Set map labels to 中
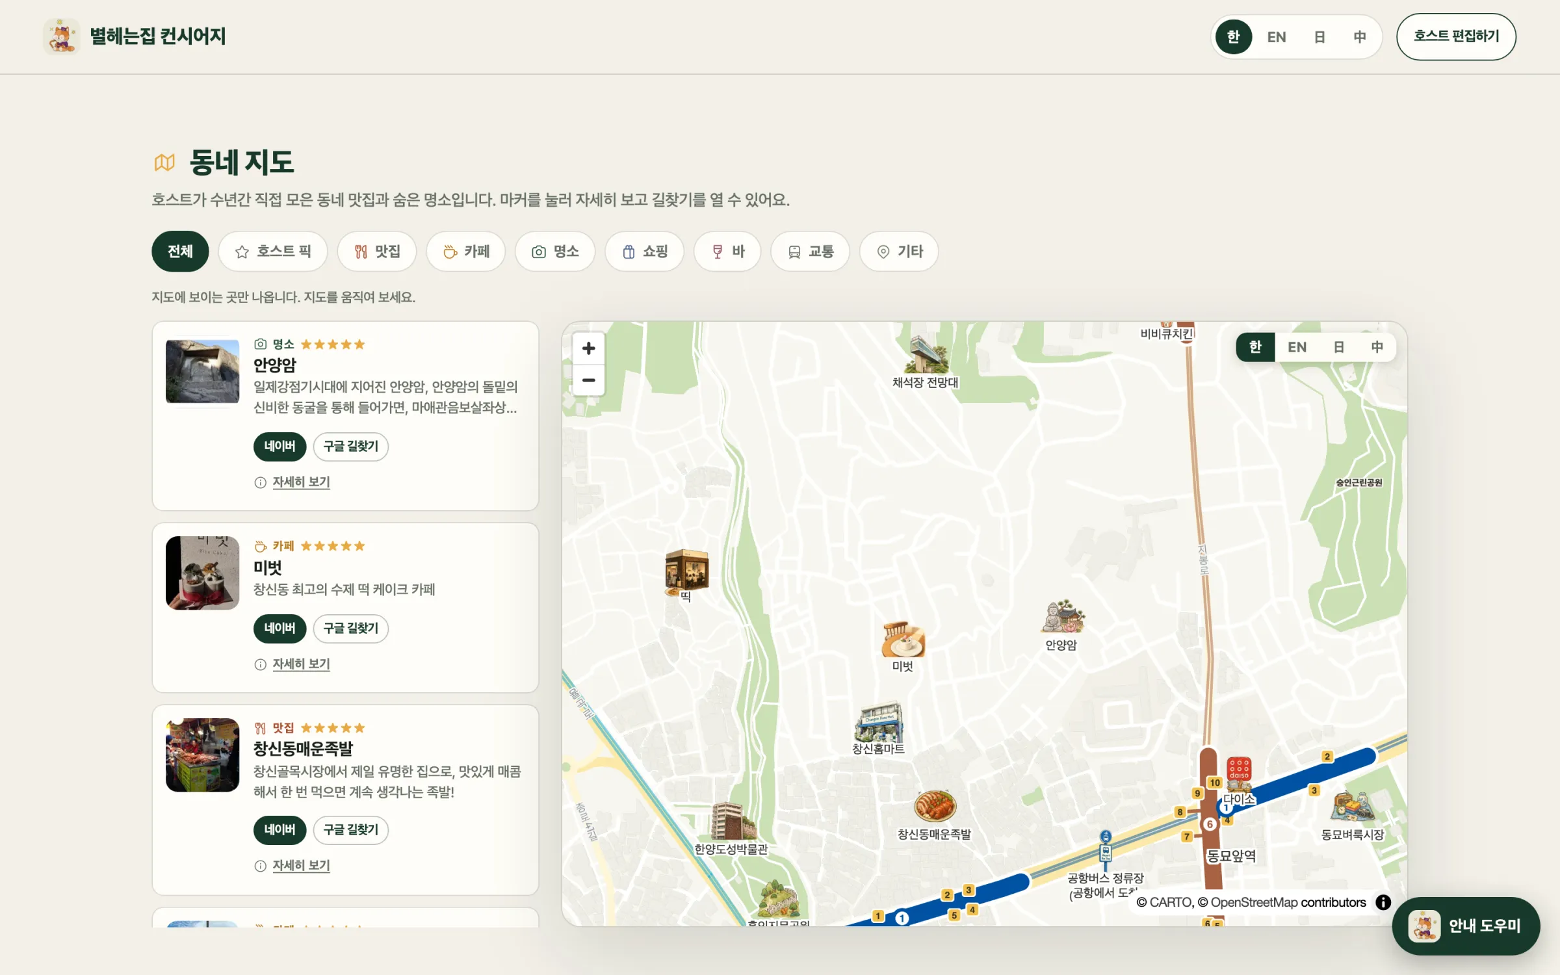Screen dimensions: 1560x975 (x=1377, y=347)
